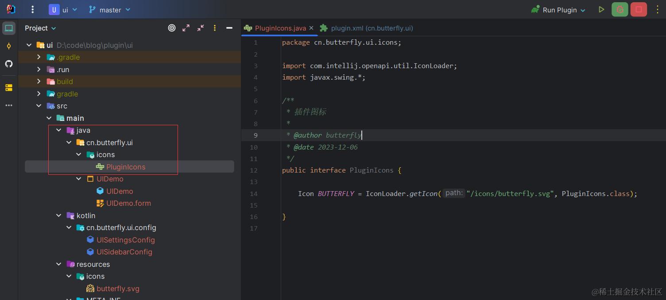Viewport: 666px width, 300px height.
Task: Click the IntelliJ IDEA logo icon
Action: 11,9
